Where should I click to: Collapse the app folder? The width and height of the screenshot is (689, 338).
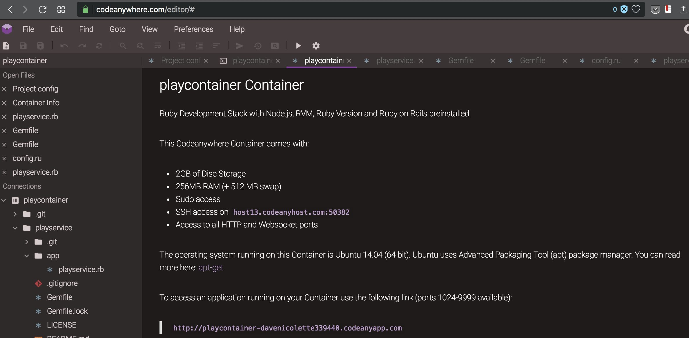tap(27, 256)
